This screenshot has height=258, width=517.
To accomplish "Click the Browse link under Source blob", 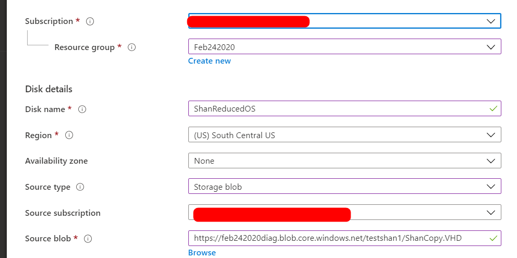I will [202, 253].
